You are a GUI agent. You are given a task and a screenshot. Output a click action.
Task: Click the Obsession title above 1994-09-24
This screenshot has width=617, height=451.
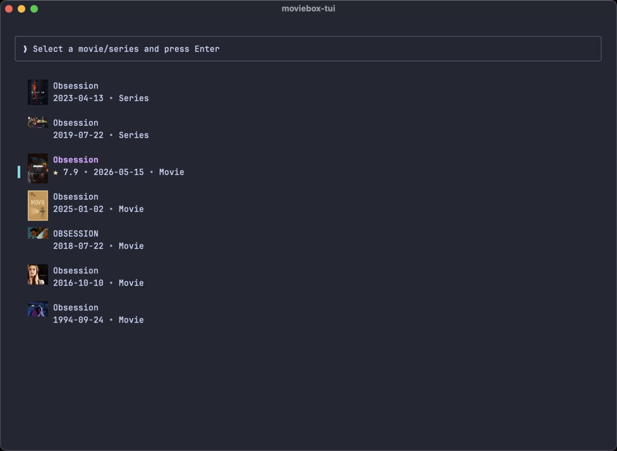[x=76, y=308]
